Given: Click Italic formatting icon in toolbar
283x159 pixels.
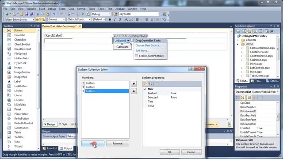Looking at the screenshot, I should [x=115, y=19].
